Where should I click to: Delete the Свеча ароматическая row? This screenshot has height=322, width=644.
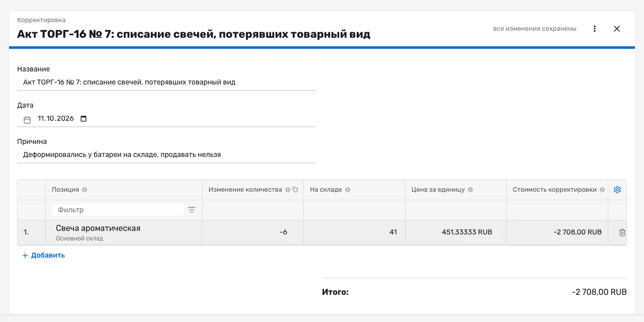click(622, 232)
